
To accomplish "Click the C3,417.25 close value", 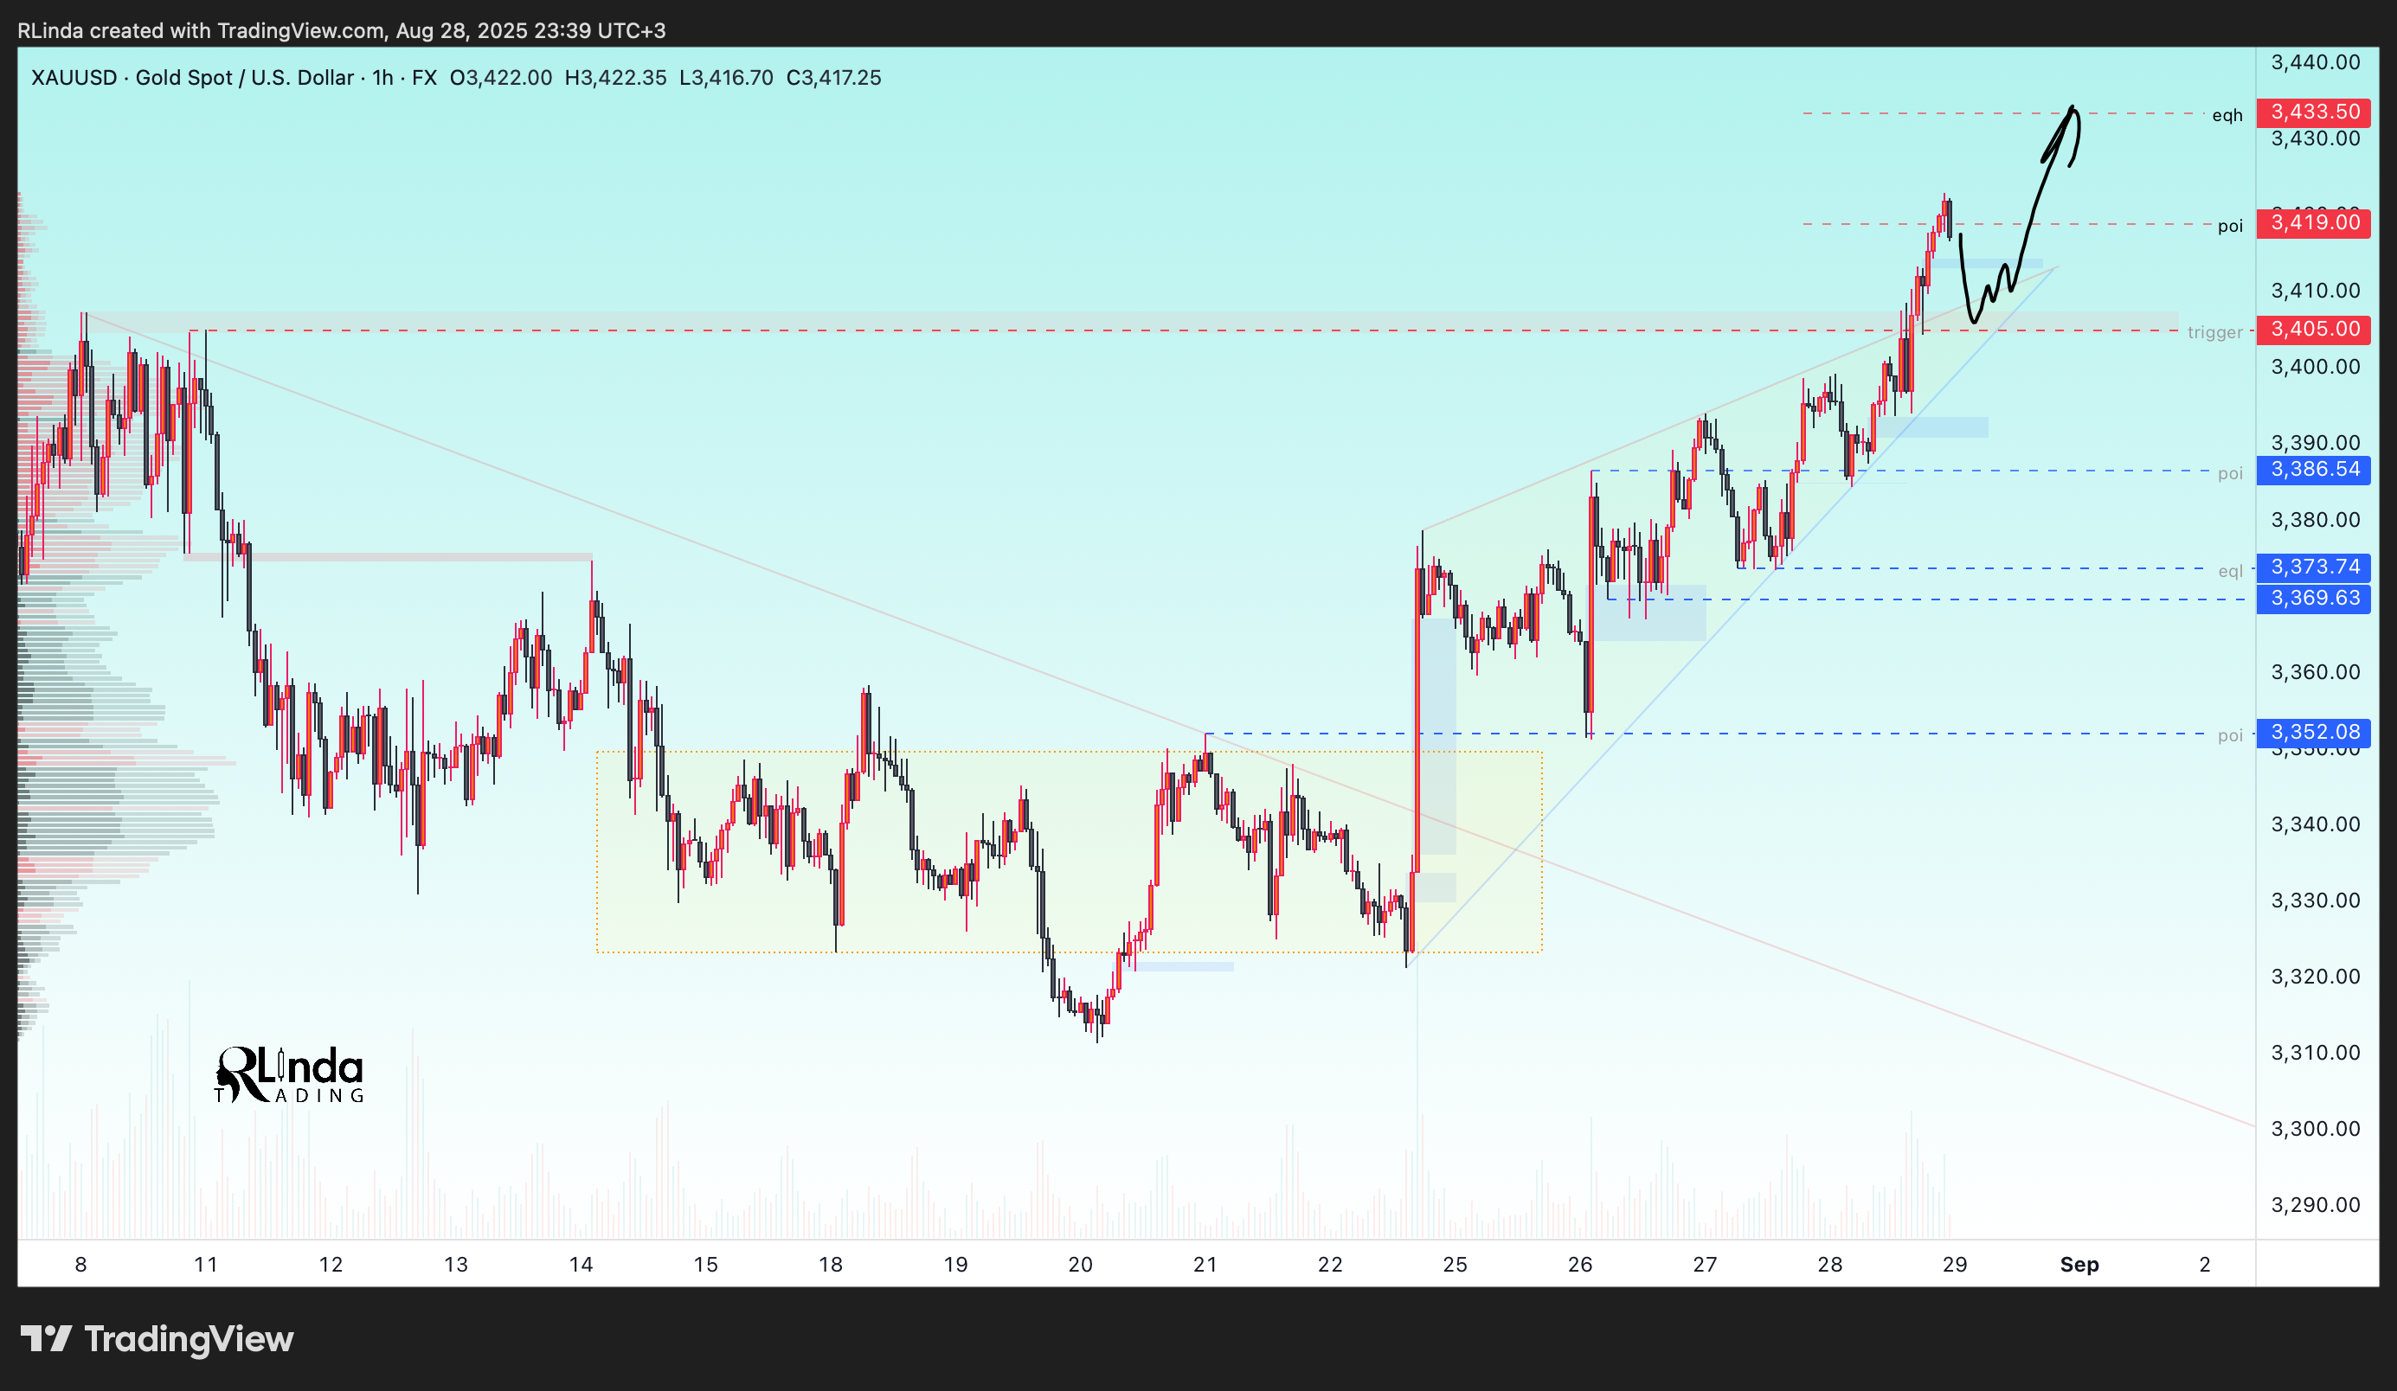I will coord(833,78).
